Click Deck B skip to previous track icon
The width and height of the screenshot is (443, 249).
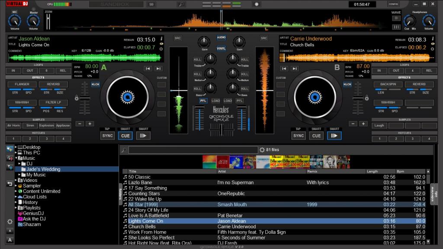pos(284,68)
